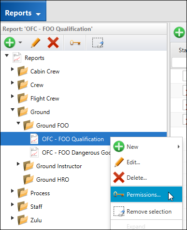
Task: Choose Edit... in the context menu
Action: pos(146,162)
